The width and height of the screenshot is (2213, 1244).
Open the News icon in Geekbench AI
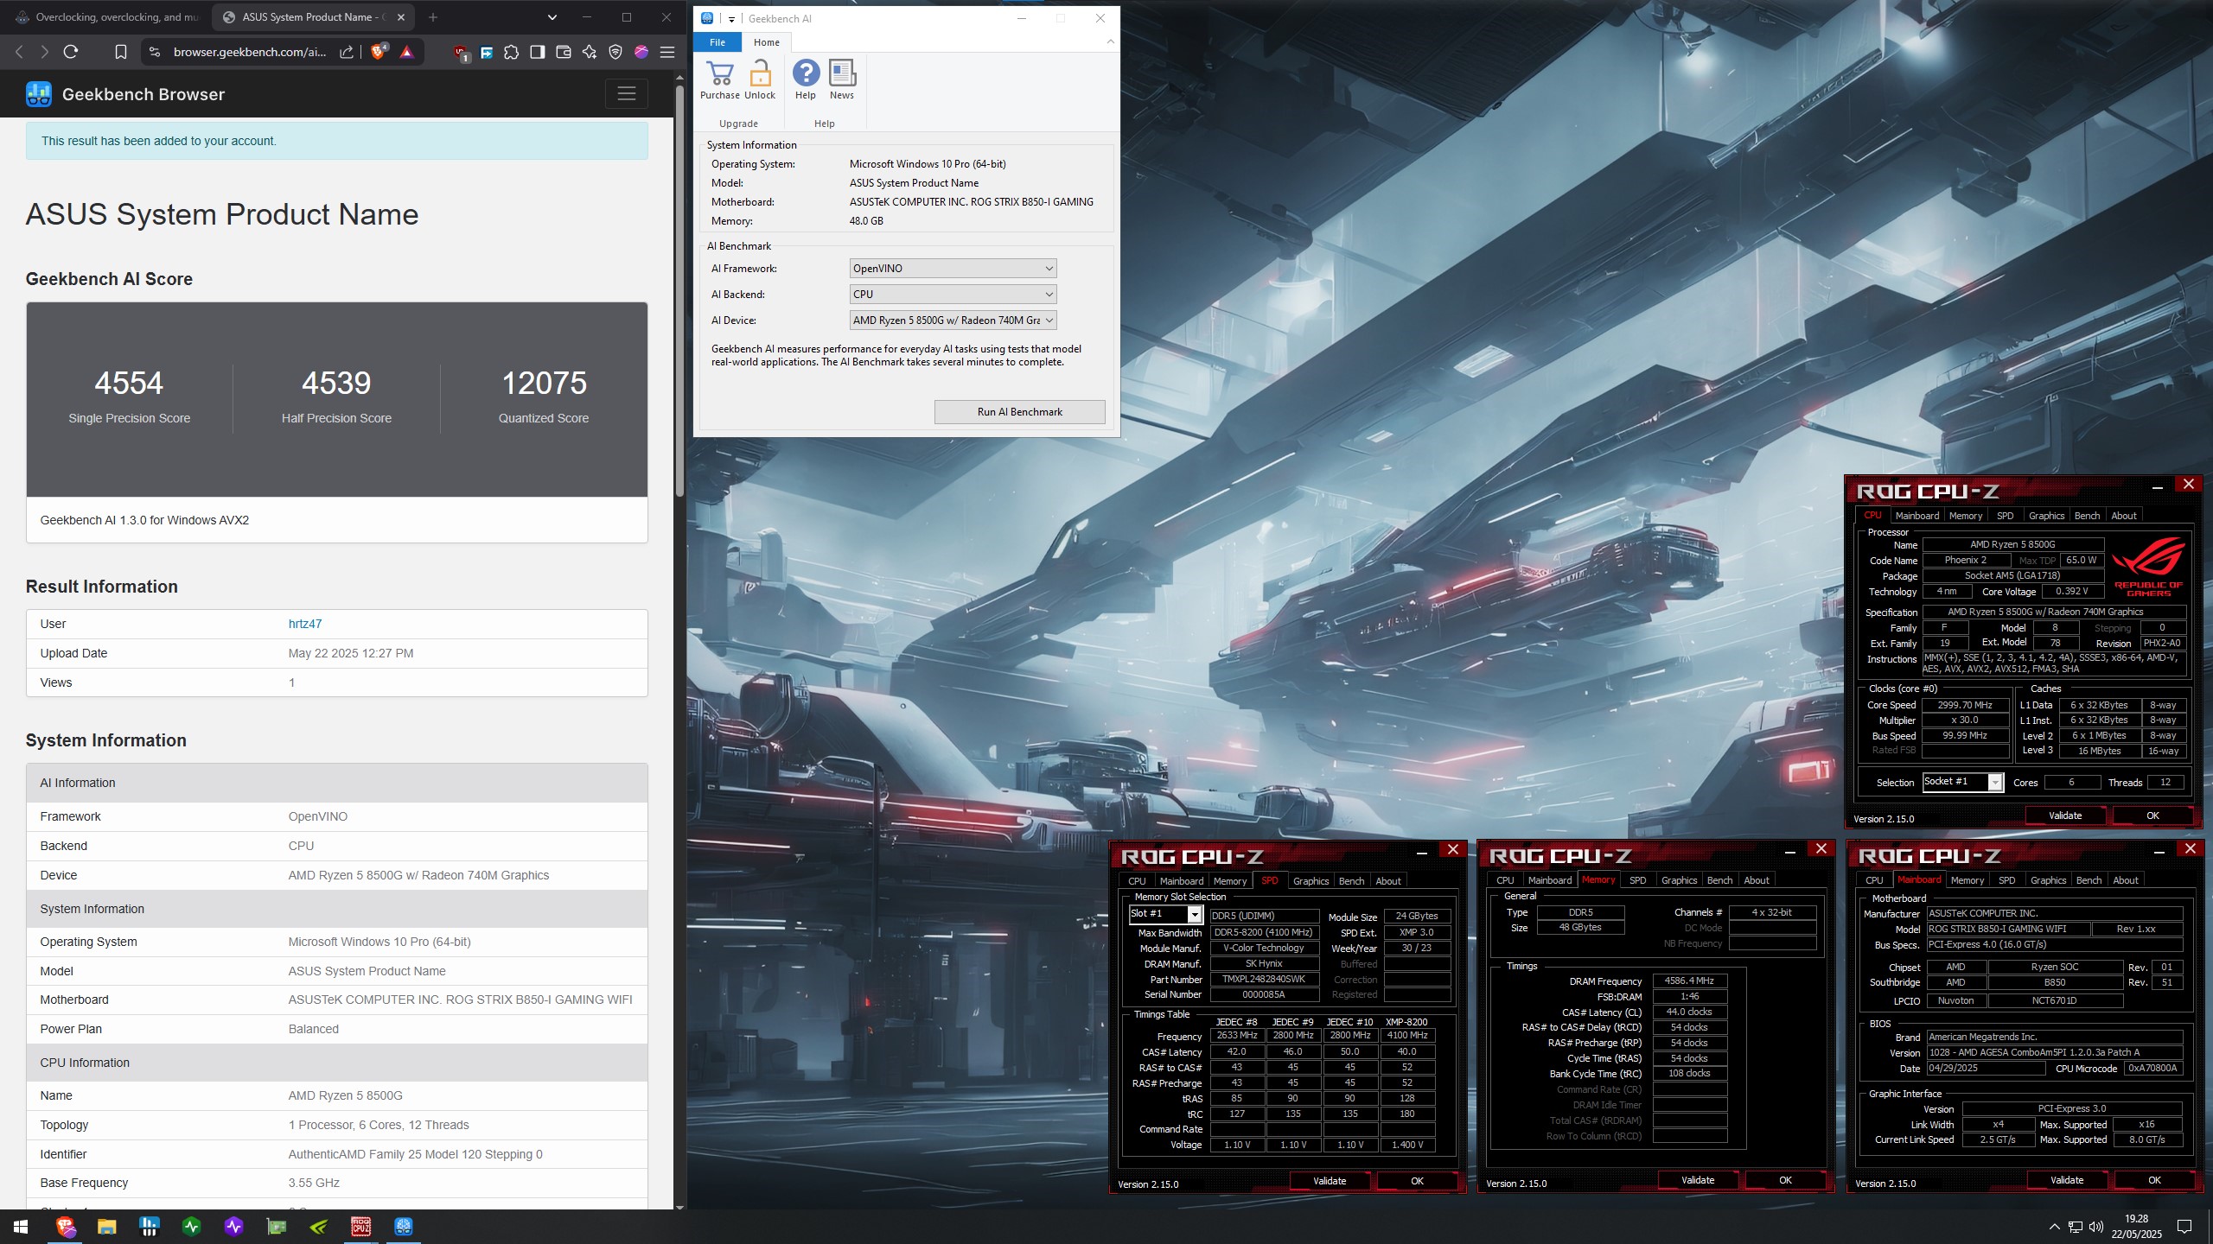pos(841,73)
